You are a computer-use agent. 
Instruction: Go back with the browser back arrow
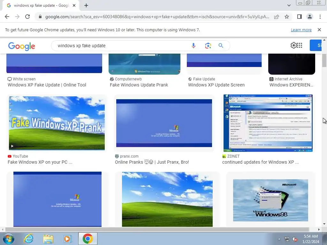tap(7, 17)
